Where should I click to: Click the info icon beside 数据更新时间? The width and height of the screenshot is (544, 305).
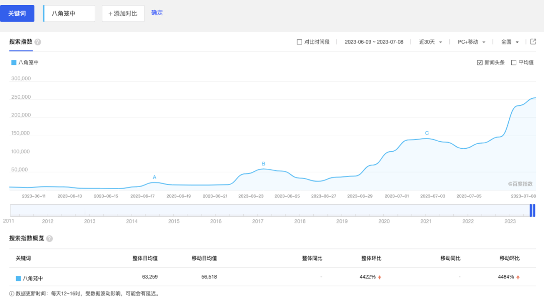[12, 293]
